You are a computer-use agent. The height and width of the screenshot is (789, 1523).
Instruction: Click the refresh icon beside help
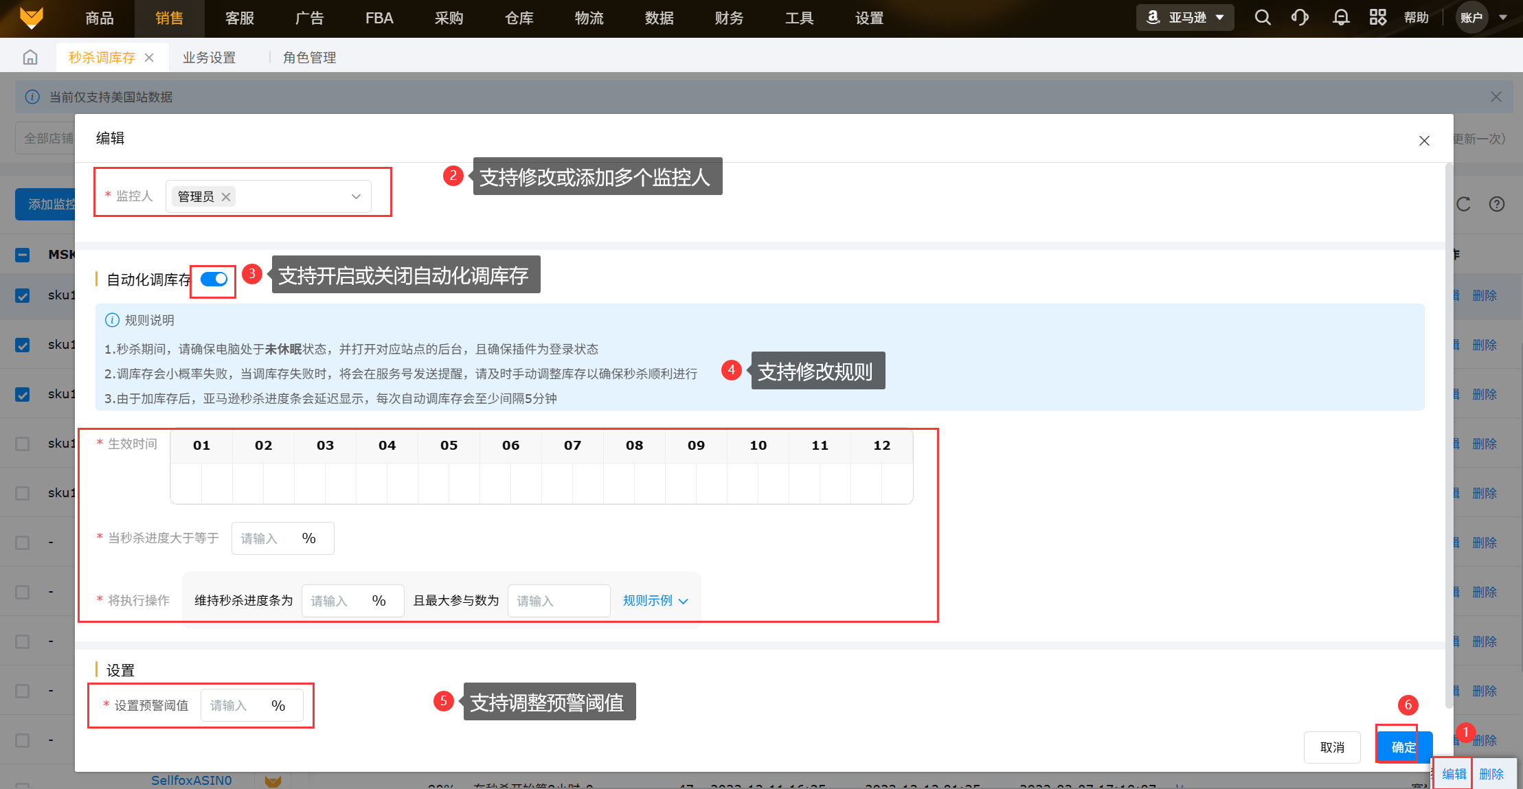[x=1463, y=205]
